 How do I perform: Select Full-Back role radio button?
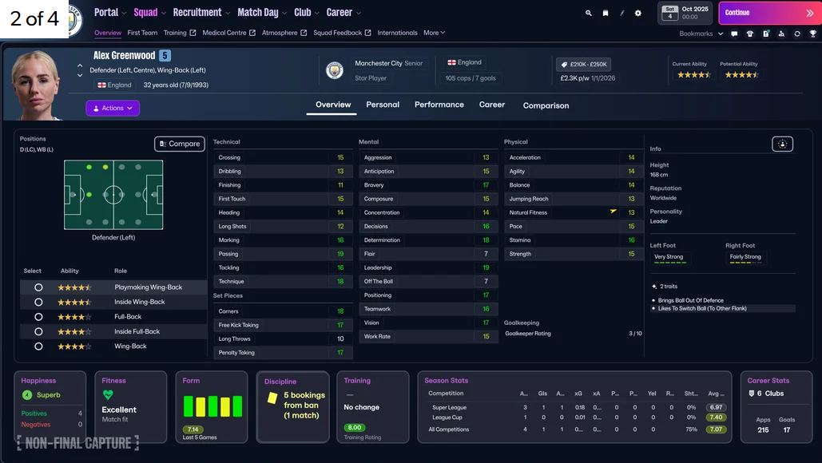tap(38, 316)
